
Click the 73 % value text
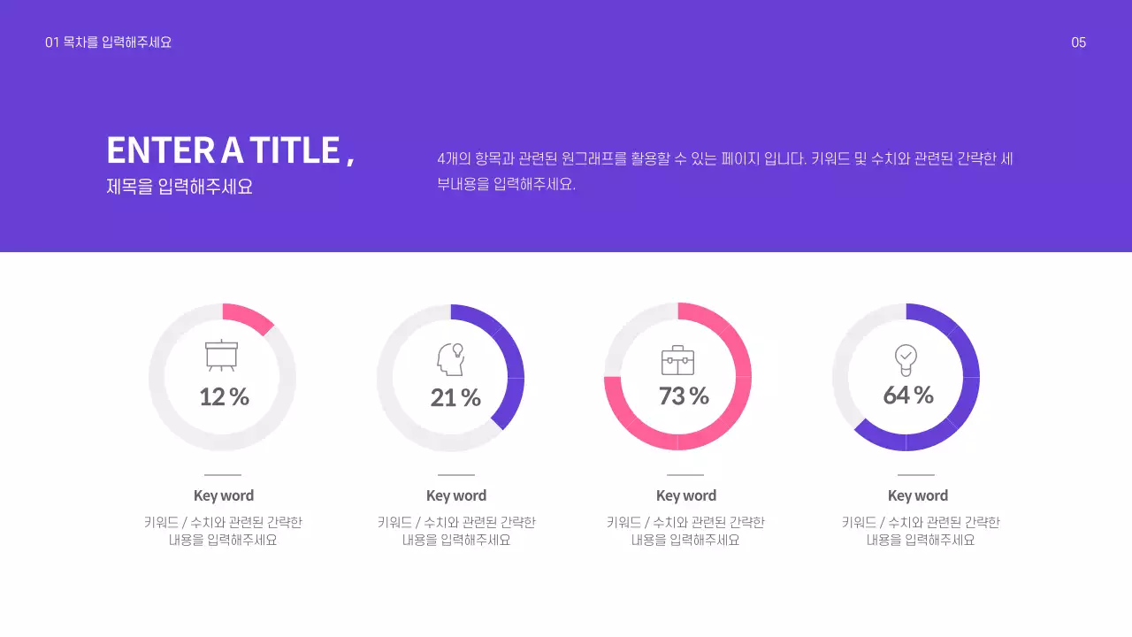coord(684,396)
